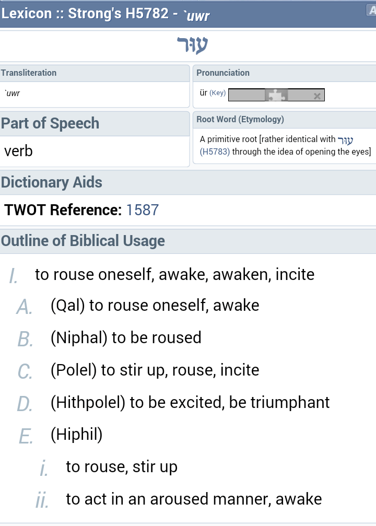376x526 pixels.
Task: Click the Part of Speech header
Action: [50, 123]
